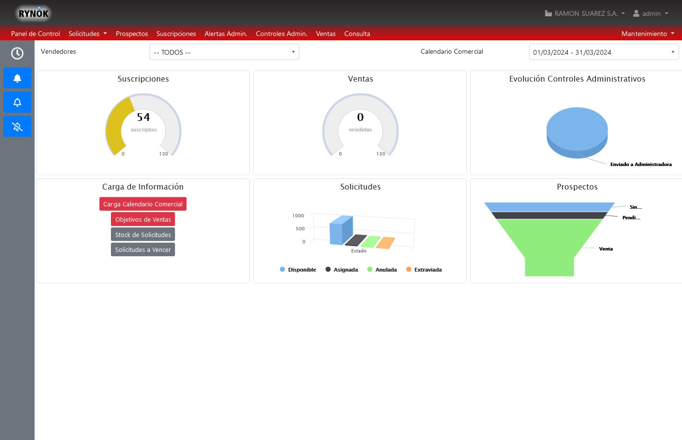Click the crossed-out bell sidebar button
This screenshot has width=682, height=440.
pos(17,127)
